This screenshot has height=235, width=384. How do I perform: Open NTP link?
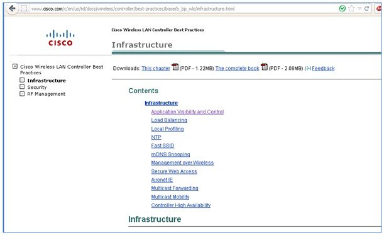(156, 137)
